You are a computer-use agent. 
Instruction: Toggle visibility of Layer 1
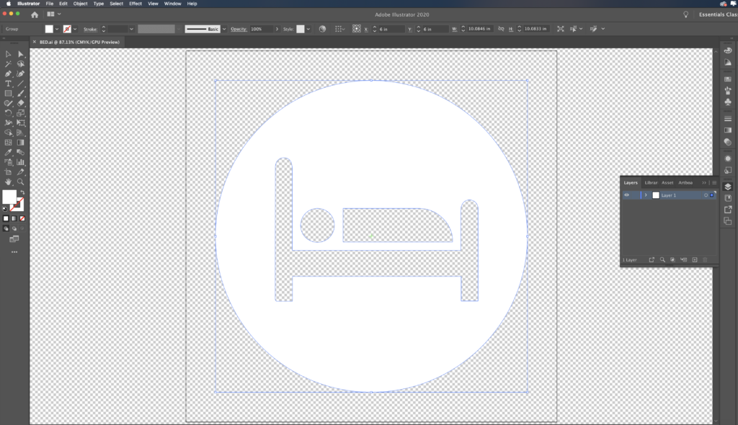tap(627, 195)
